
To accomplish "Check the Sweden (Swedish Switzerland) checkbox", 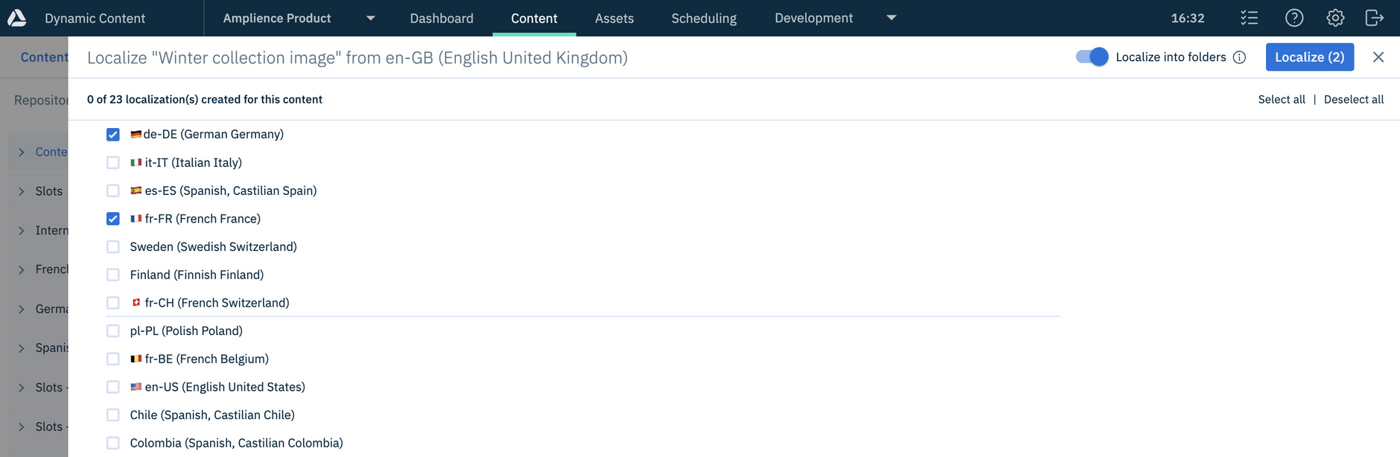I will pyautogui.click(x=113, y=246).
